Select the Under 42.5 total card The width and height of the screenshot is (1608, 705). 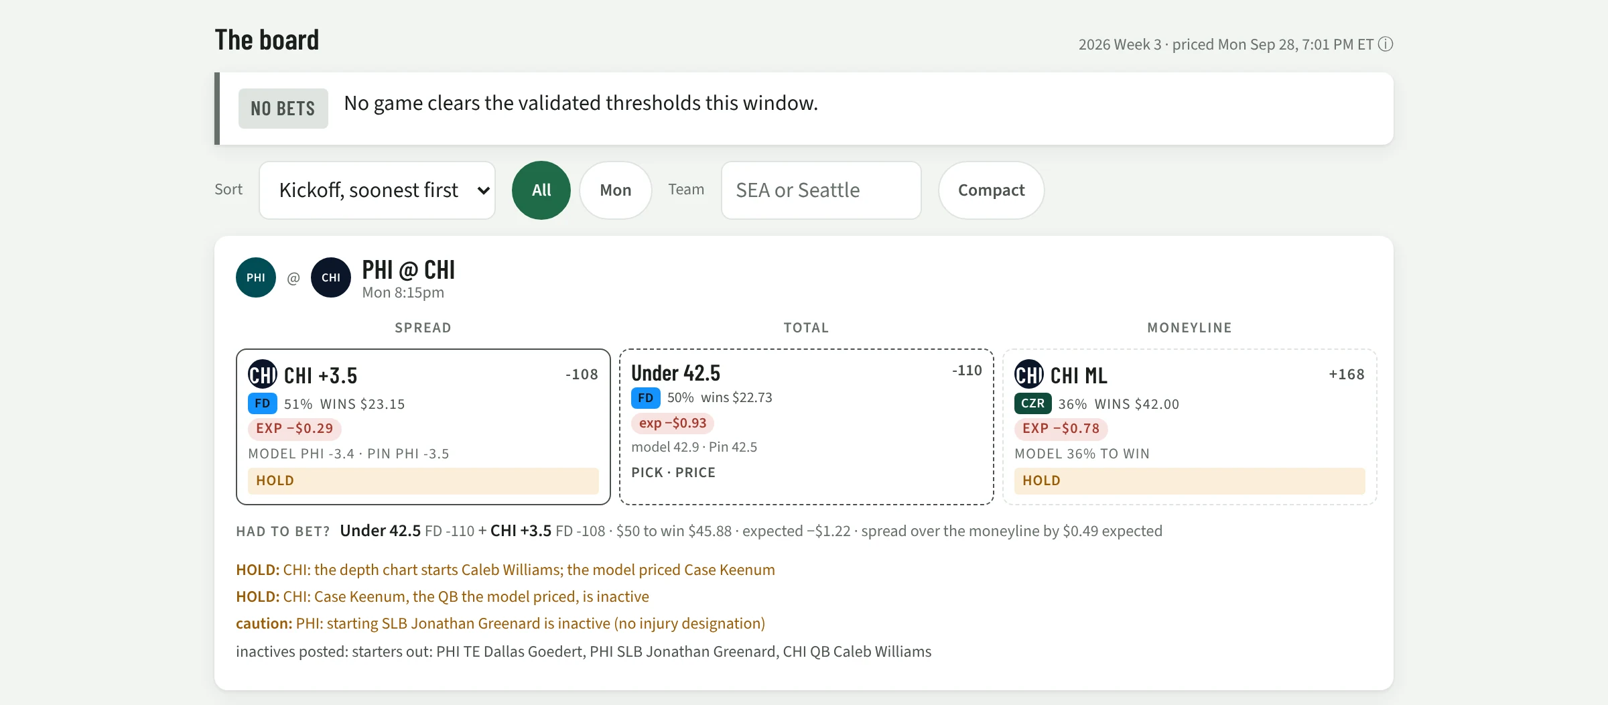point(807,427)
